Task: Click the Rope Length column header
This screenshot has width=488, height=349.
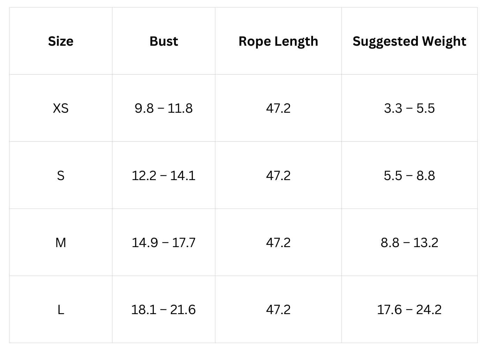Action: click(278, 41)
